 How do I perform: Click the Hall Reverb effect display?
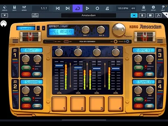[x=62, y=32]
